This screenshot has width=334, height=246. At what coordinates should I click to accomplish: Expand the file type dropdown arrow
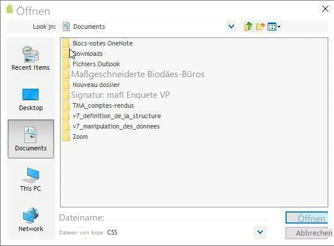260,232
